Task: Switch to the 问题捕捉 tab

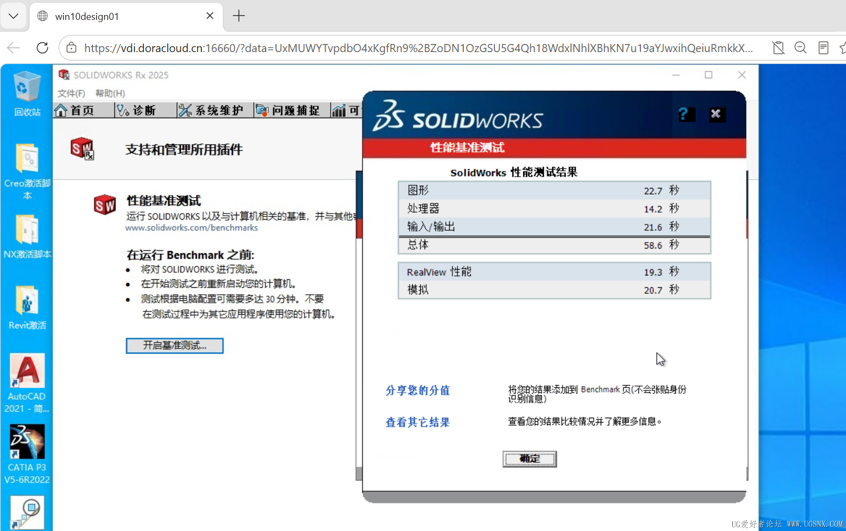Action: (291, 110)
